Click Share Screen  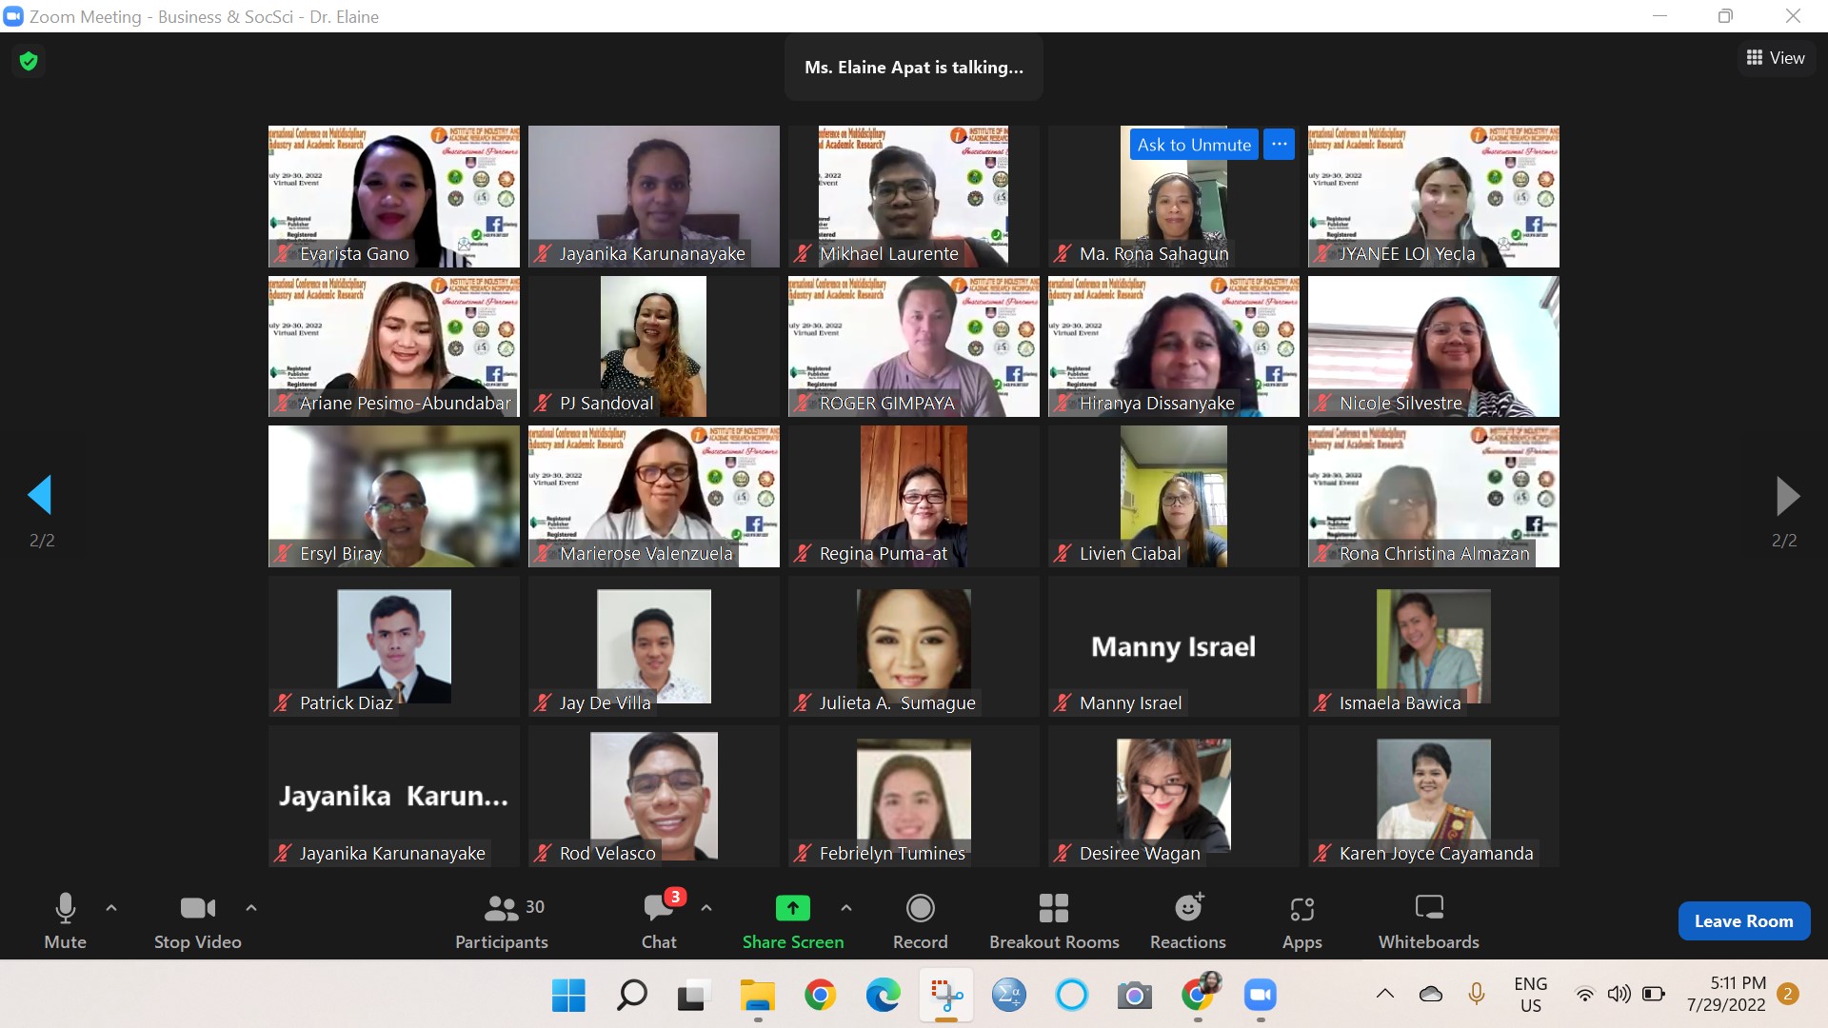pos(792,919)
